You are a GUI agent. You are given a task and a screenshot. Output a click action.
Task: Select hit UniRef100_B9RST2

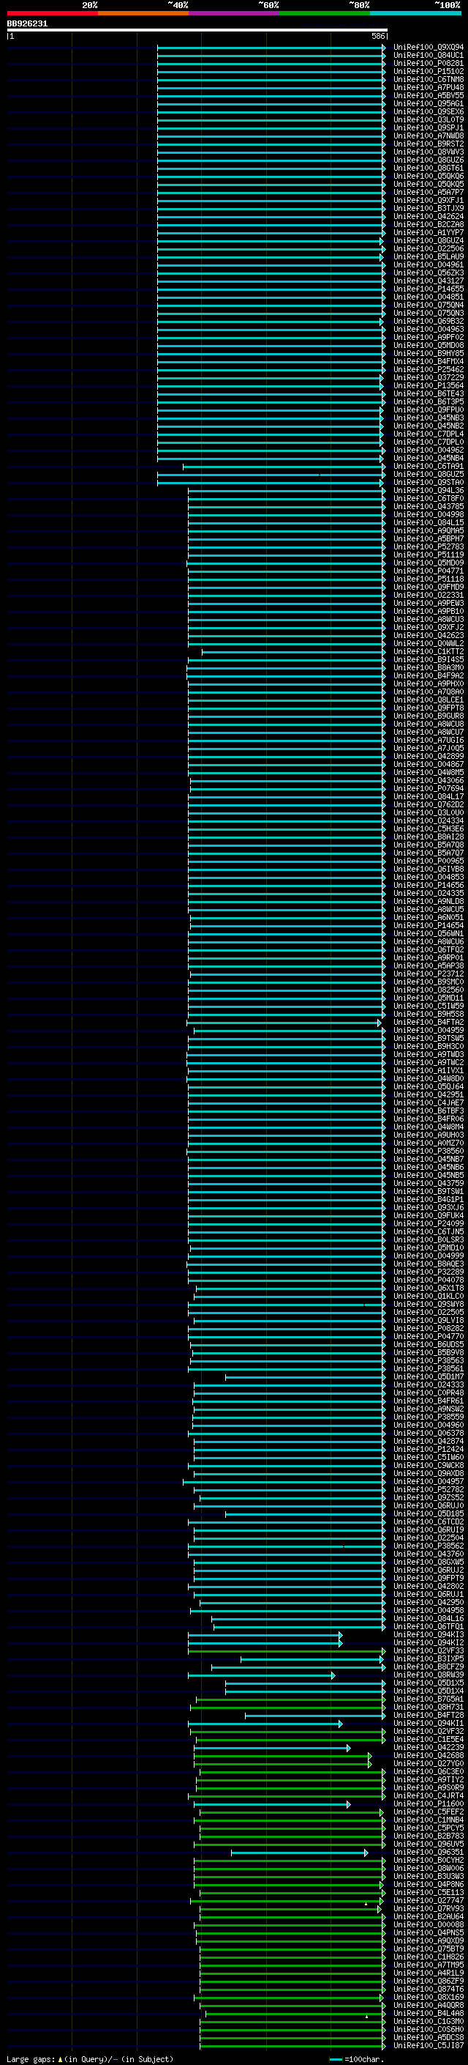coord(428,144)
